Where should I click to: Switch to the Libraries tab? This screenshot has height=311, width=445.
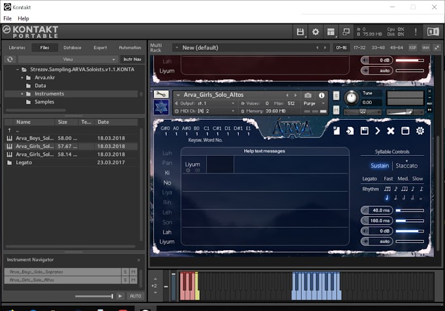[x=17, y=48]
